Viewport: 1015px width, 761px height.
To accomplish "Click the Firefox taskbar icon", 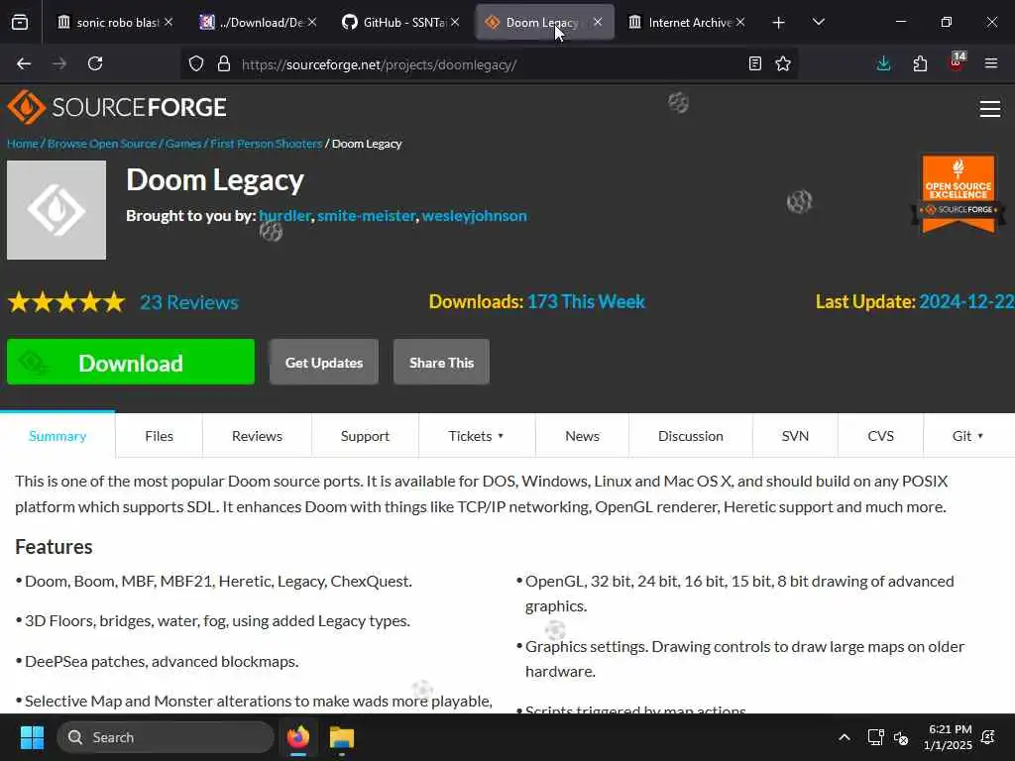I will click(x=298, y=737).
